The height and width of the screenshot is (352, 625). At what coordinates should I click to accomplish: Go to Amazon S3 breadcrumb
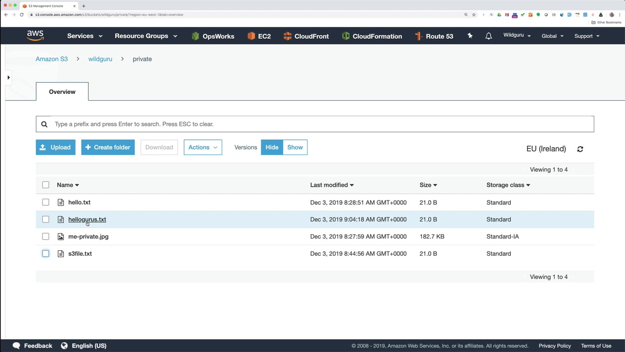[x=52, y=59]
